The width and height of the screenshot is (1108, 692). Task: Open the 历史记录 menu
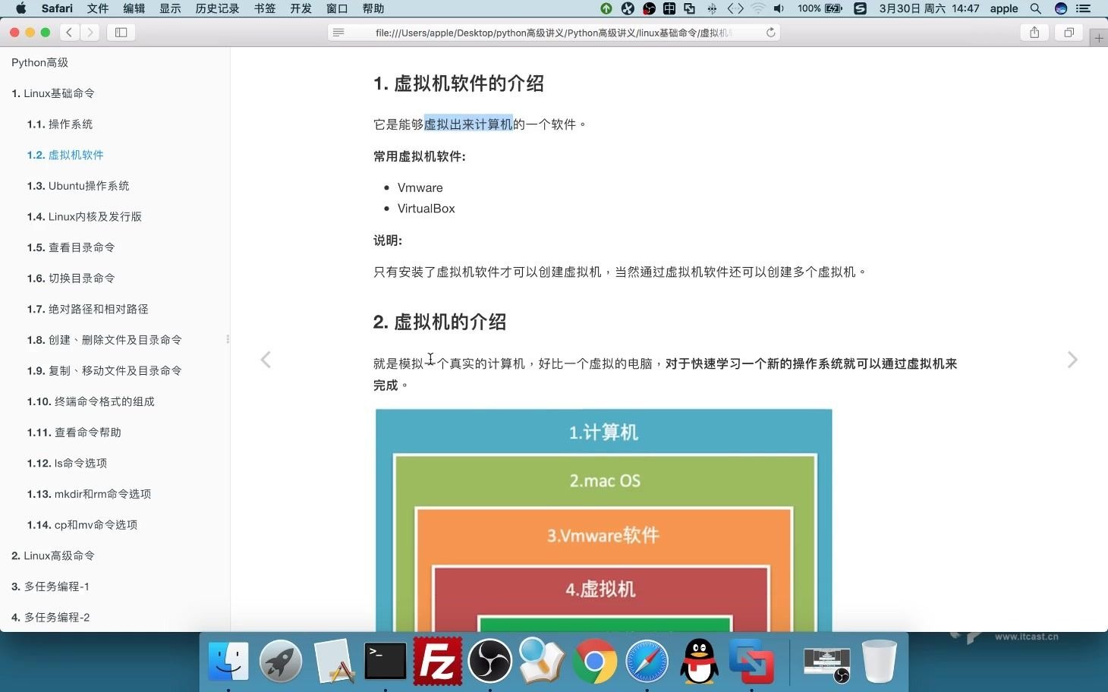pyautogui.click(x=217, y=8)
